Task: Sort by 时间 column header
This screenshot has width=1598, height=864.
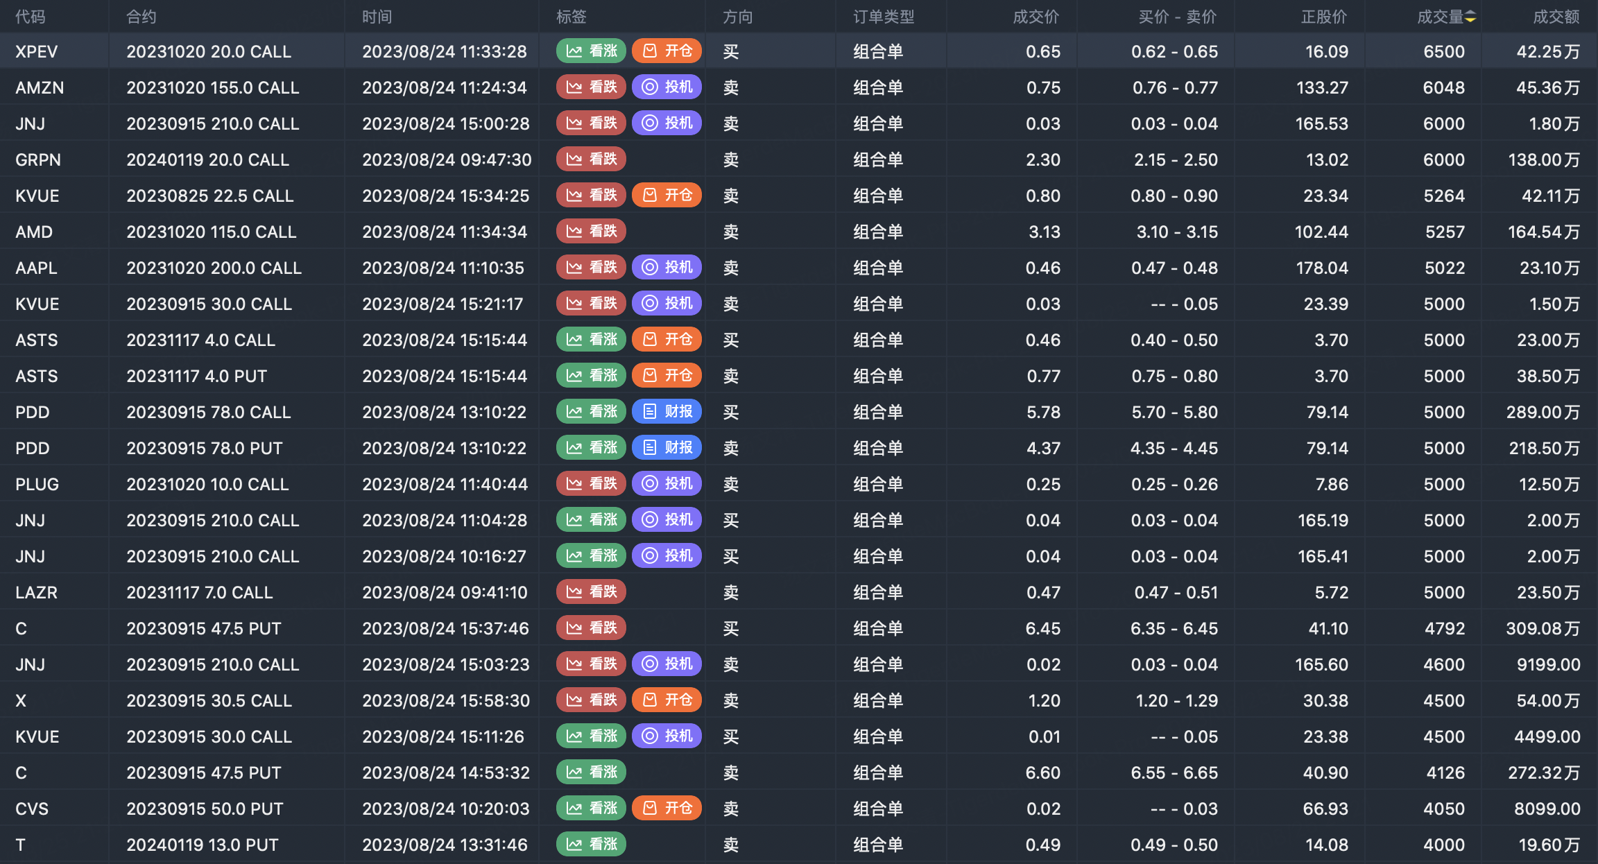Action: pos(377,17)
